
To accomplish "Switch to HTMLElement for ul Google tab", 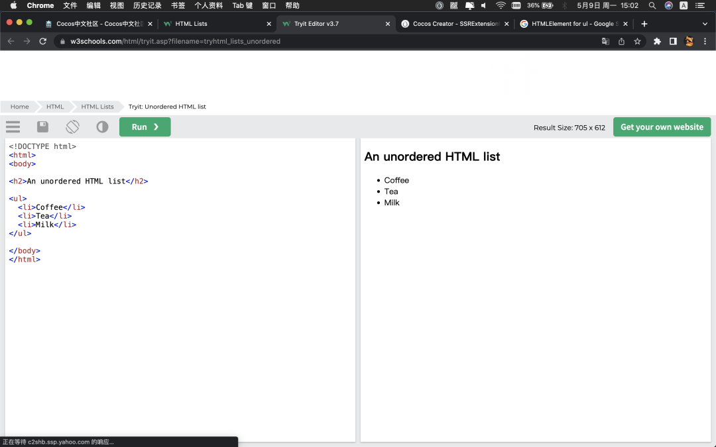I will coord(573,24).
